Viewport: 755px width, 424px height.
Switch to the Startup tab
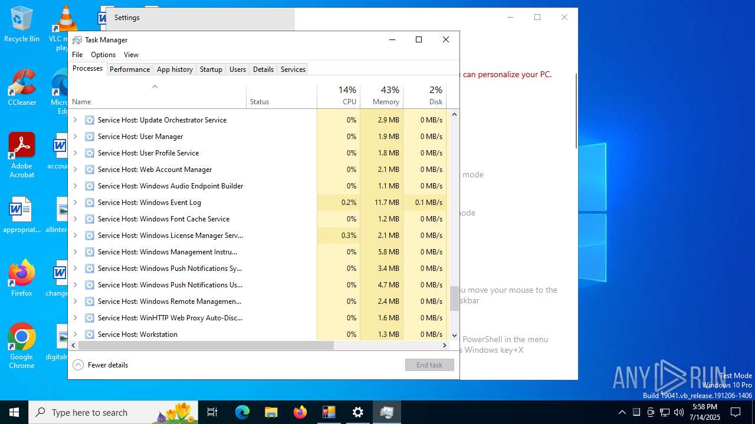click(211, 69)
